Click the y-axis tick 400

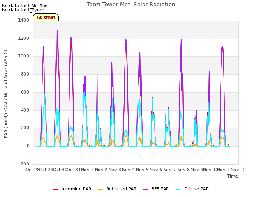point(25,110)
